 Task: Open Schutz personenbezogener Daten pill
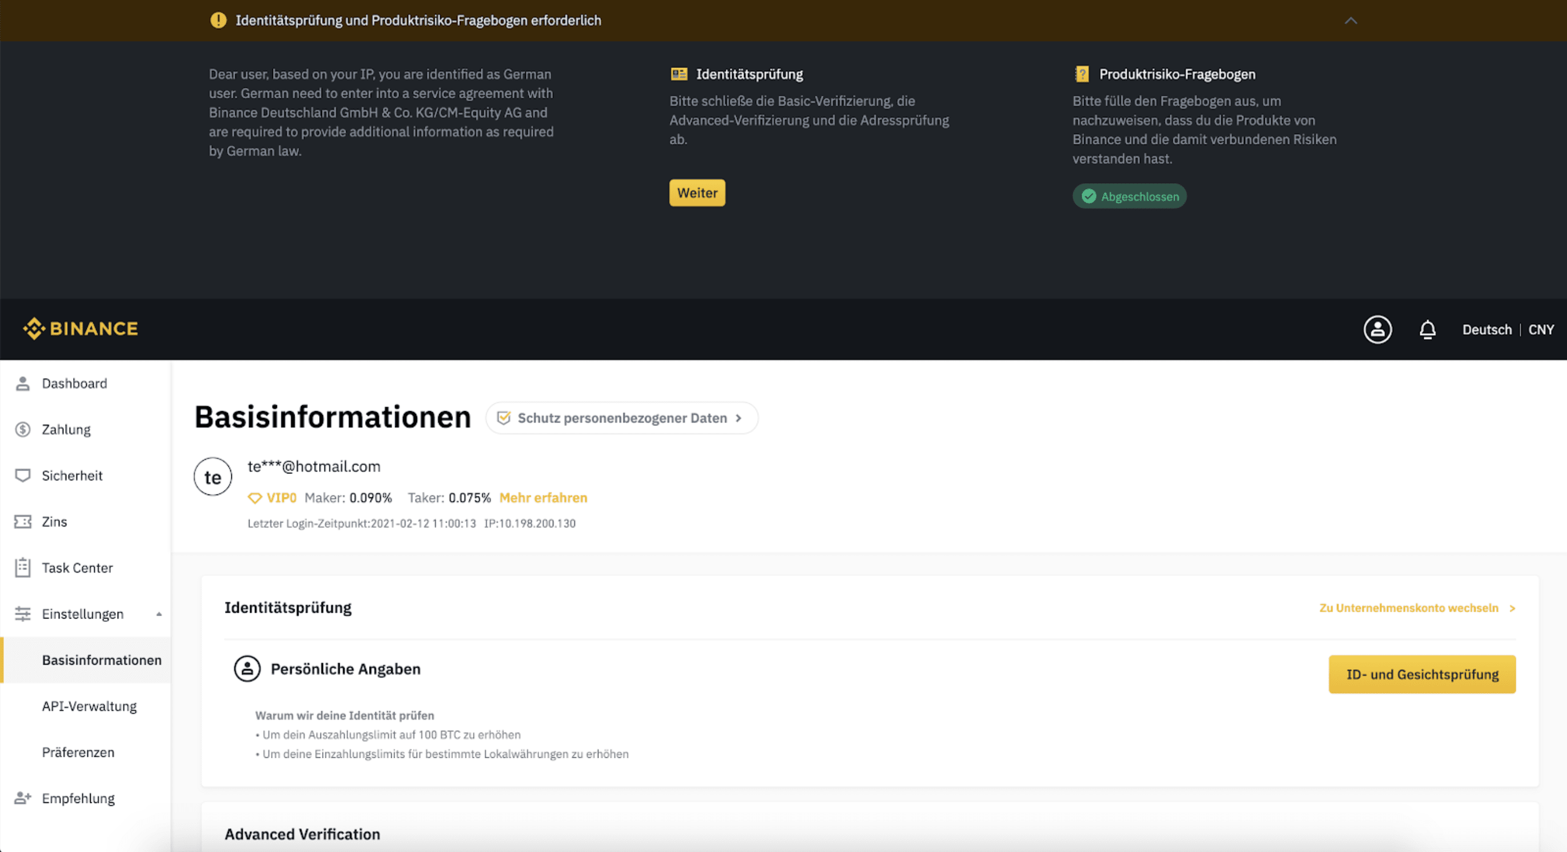click(622, 418)
